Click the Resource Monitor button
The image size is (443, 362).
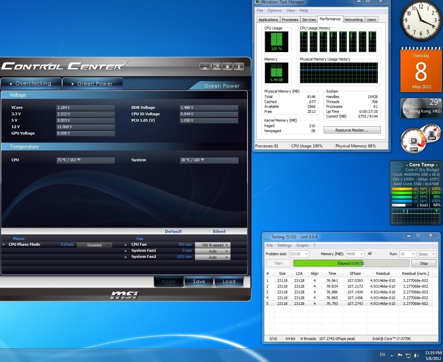[352, 130]
